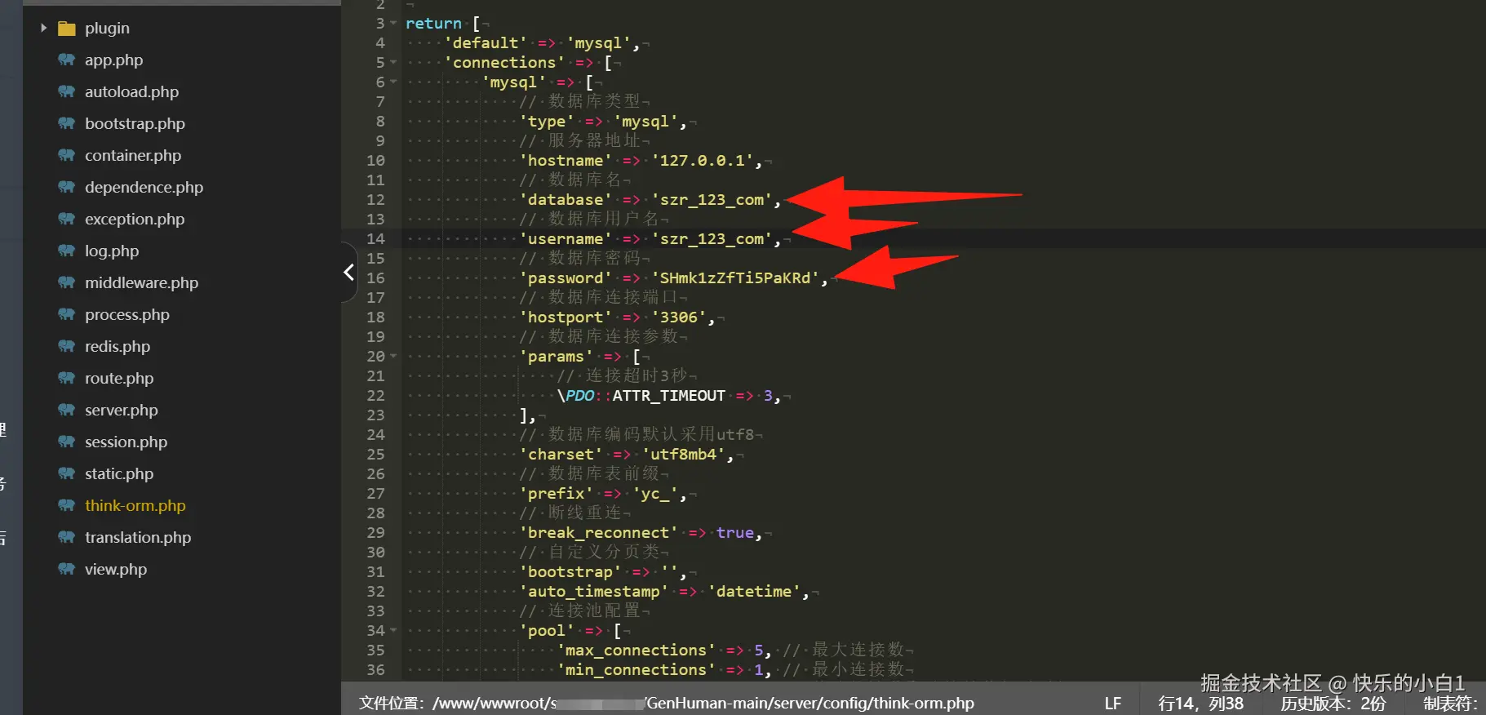The height and width of the screenshot is (715, 1486).
Task: Collapse the file tree sidebar panel
Action: pyautogui.click(x=349, y=272)
